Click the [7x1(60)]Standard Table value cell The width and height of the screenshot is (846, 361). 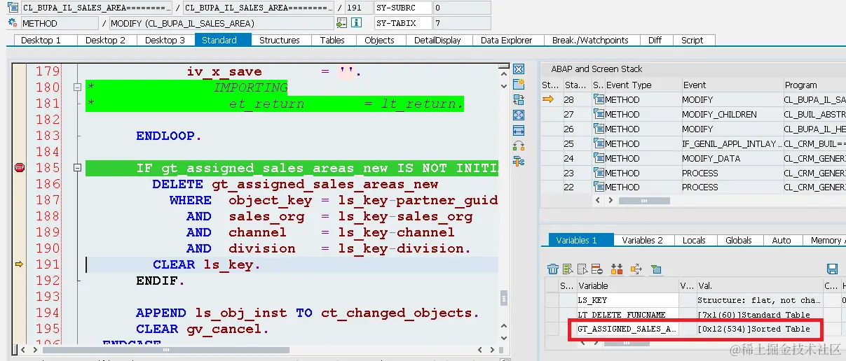pyautogui.click(x=758, y=314)
